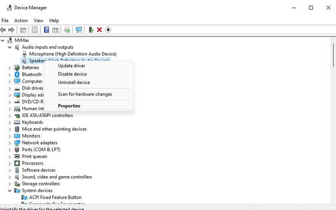Screen dimensions: 336x210
Task: Click the Bluetooth category icon
Action: point(17,74)
